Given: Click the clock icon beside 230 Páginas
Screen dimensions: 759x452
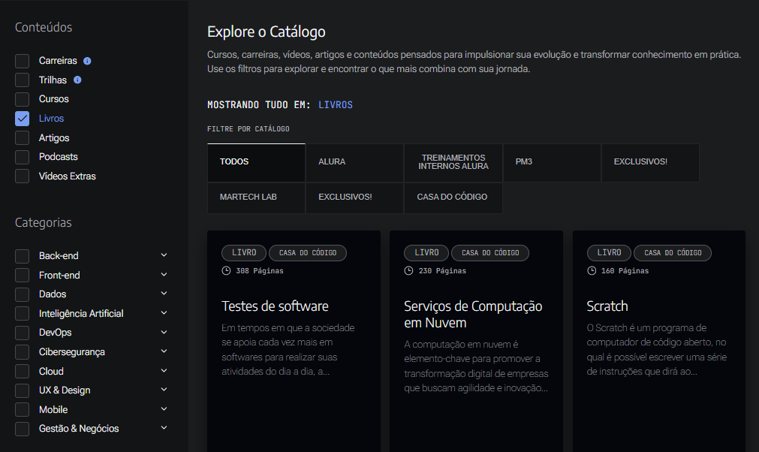Looking at the screenshot, I should [x=408, y=270].
